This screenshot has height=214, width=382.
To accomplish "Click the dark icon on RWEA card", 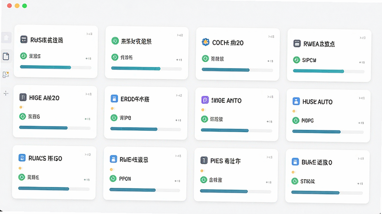I will (x=297, y=43).
